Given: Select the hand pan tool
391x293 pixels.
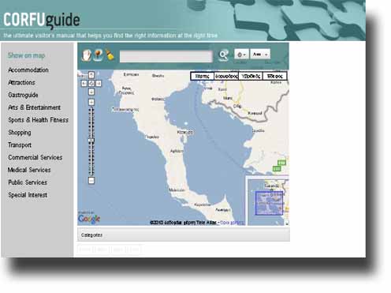Looking at the screenshot, I should tap(86, 55).
